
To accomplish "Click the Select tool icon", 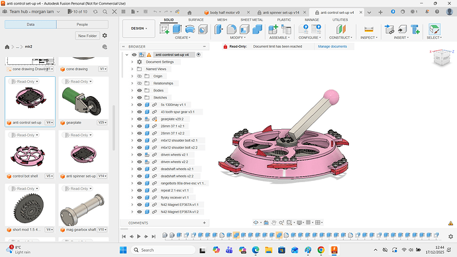I will (x=434, y=29).
